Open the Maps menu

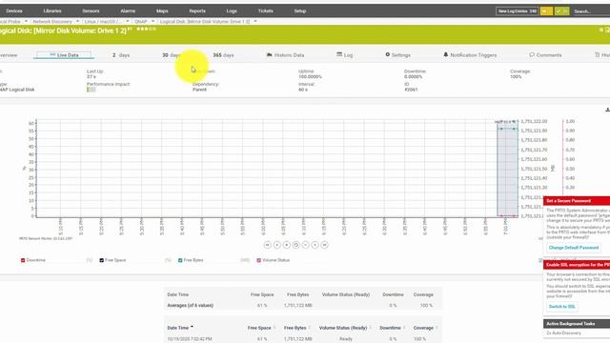(x=162, y=10)
